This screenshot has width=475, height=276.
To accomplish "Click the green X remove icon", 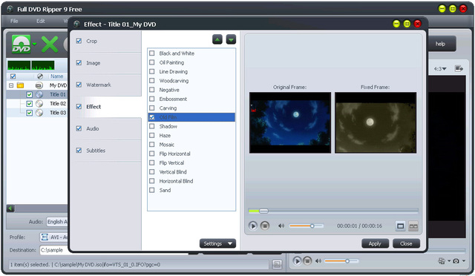I will pos(50,45).
